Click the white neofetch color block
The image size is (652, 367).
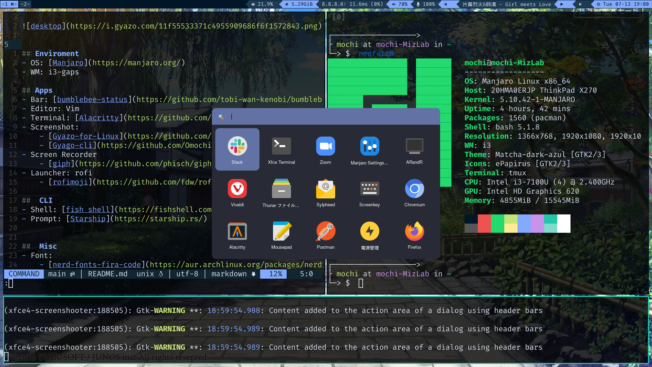[x=564, y=223]
